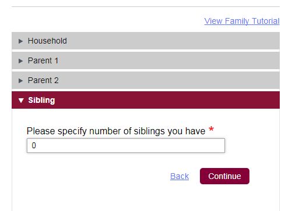Click the red required-field asterisk

point(211,129)
